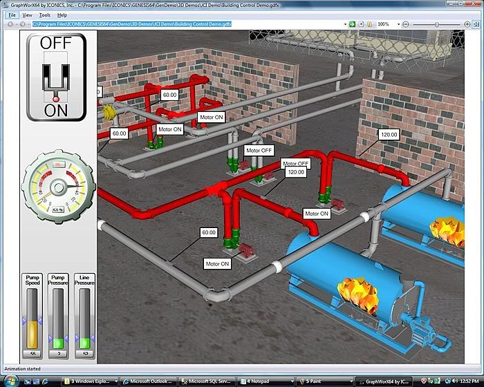
Task: Click the Animation started status text
Action: point(22,368)
